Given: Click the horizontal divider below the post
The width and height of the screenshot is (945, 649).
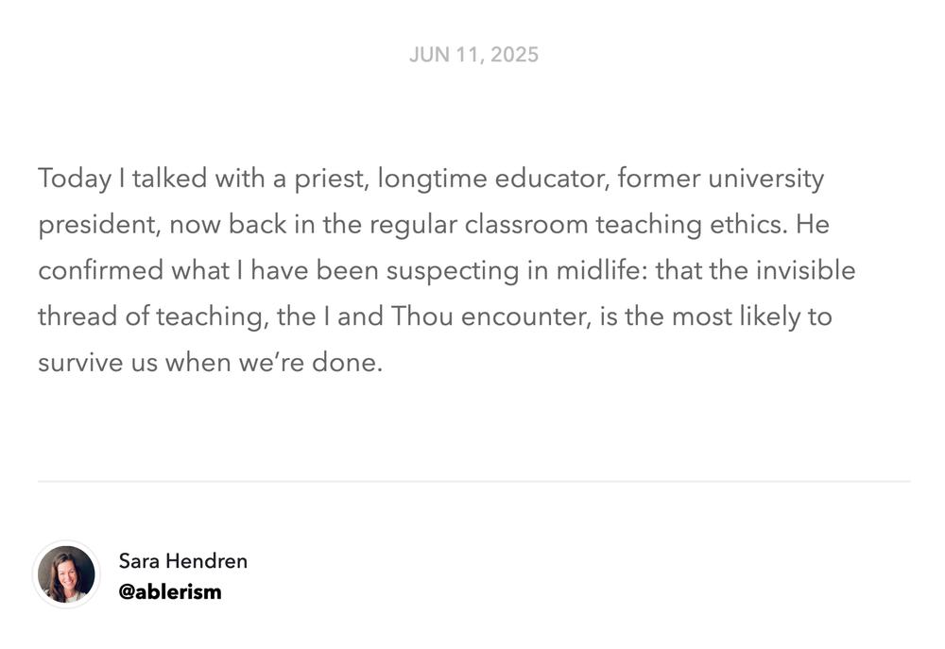Looking at the screenshot, I should (x=473, y=482).
